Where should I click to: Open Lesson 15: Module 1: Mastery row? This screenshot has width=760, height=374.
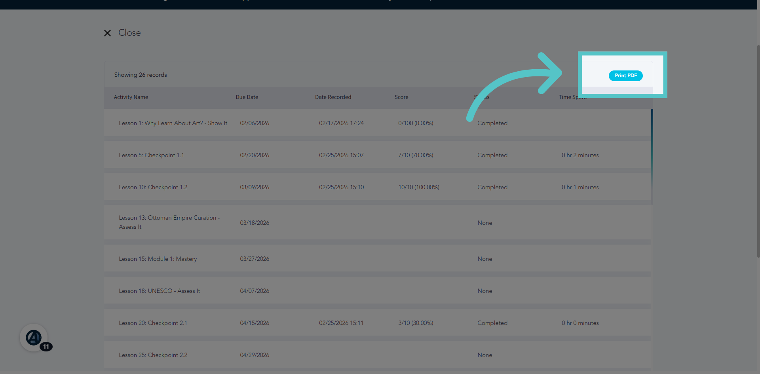point(378,259)
